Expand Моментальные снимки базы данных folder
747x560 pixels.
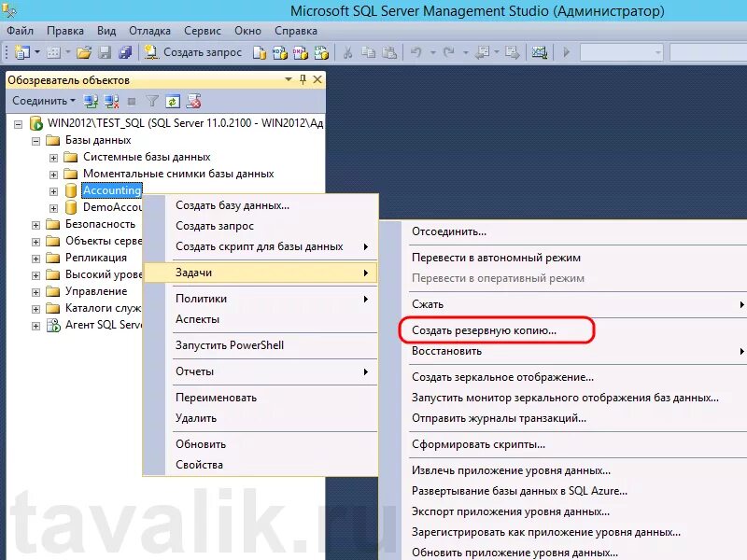tap(53, 175)
